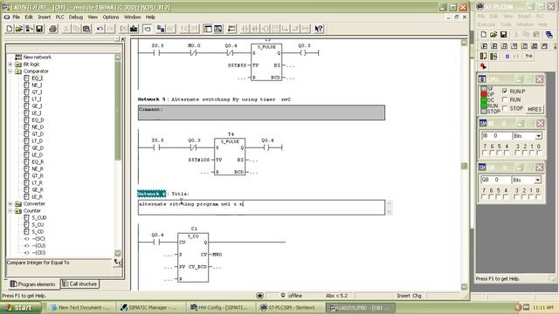Insert an output coil icon
Viewport: 559px width, 314px height.
pos(266,29)
